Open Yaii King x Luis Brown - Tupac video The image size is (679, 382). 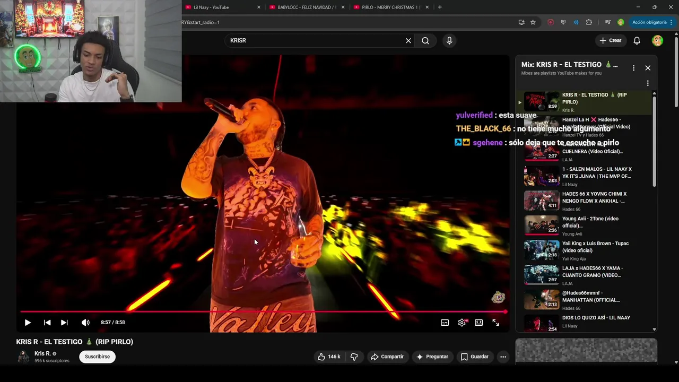[585, 250]
